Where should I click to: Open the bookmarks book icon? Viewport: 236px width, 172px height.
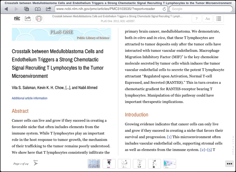click(x=38, y=9)
